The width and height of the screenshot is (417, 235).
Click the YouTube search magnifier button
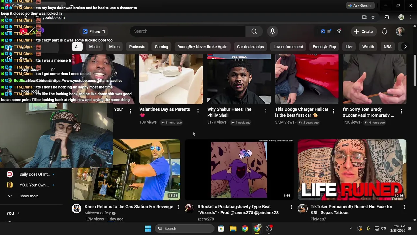click(254, 31)
